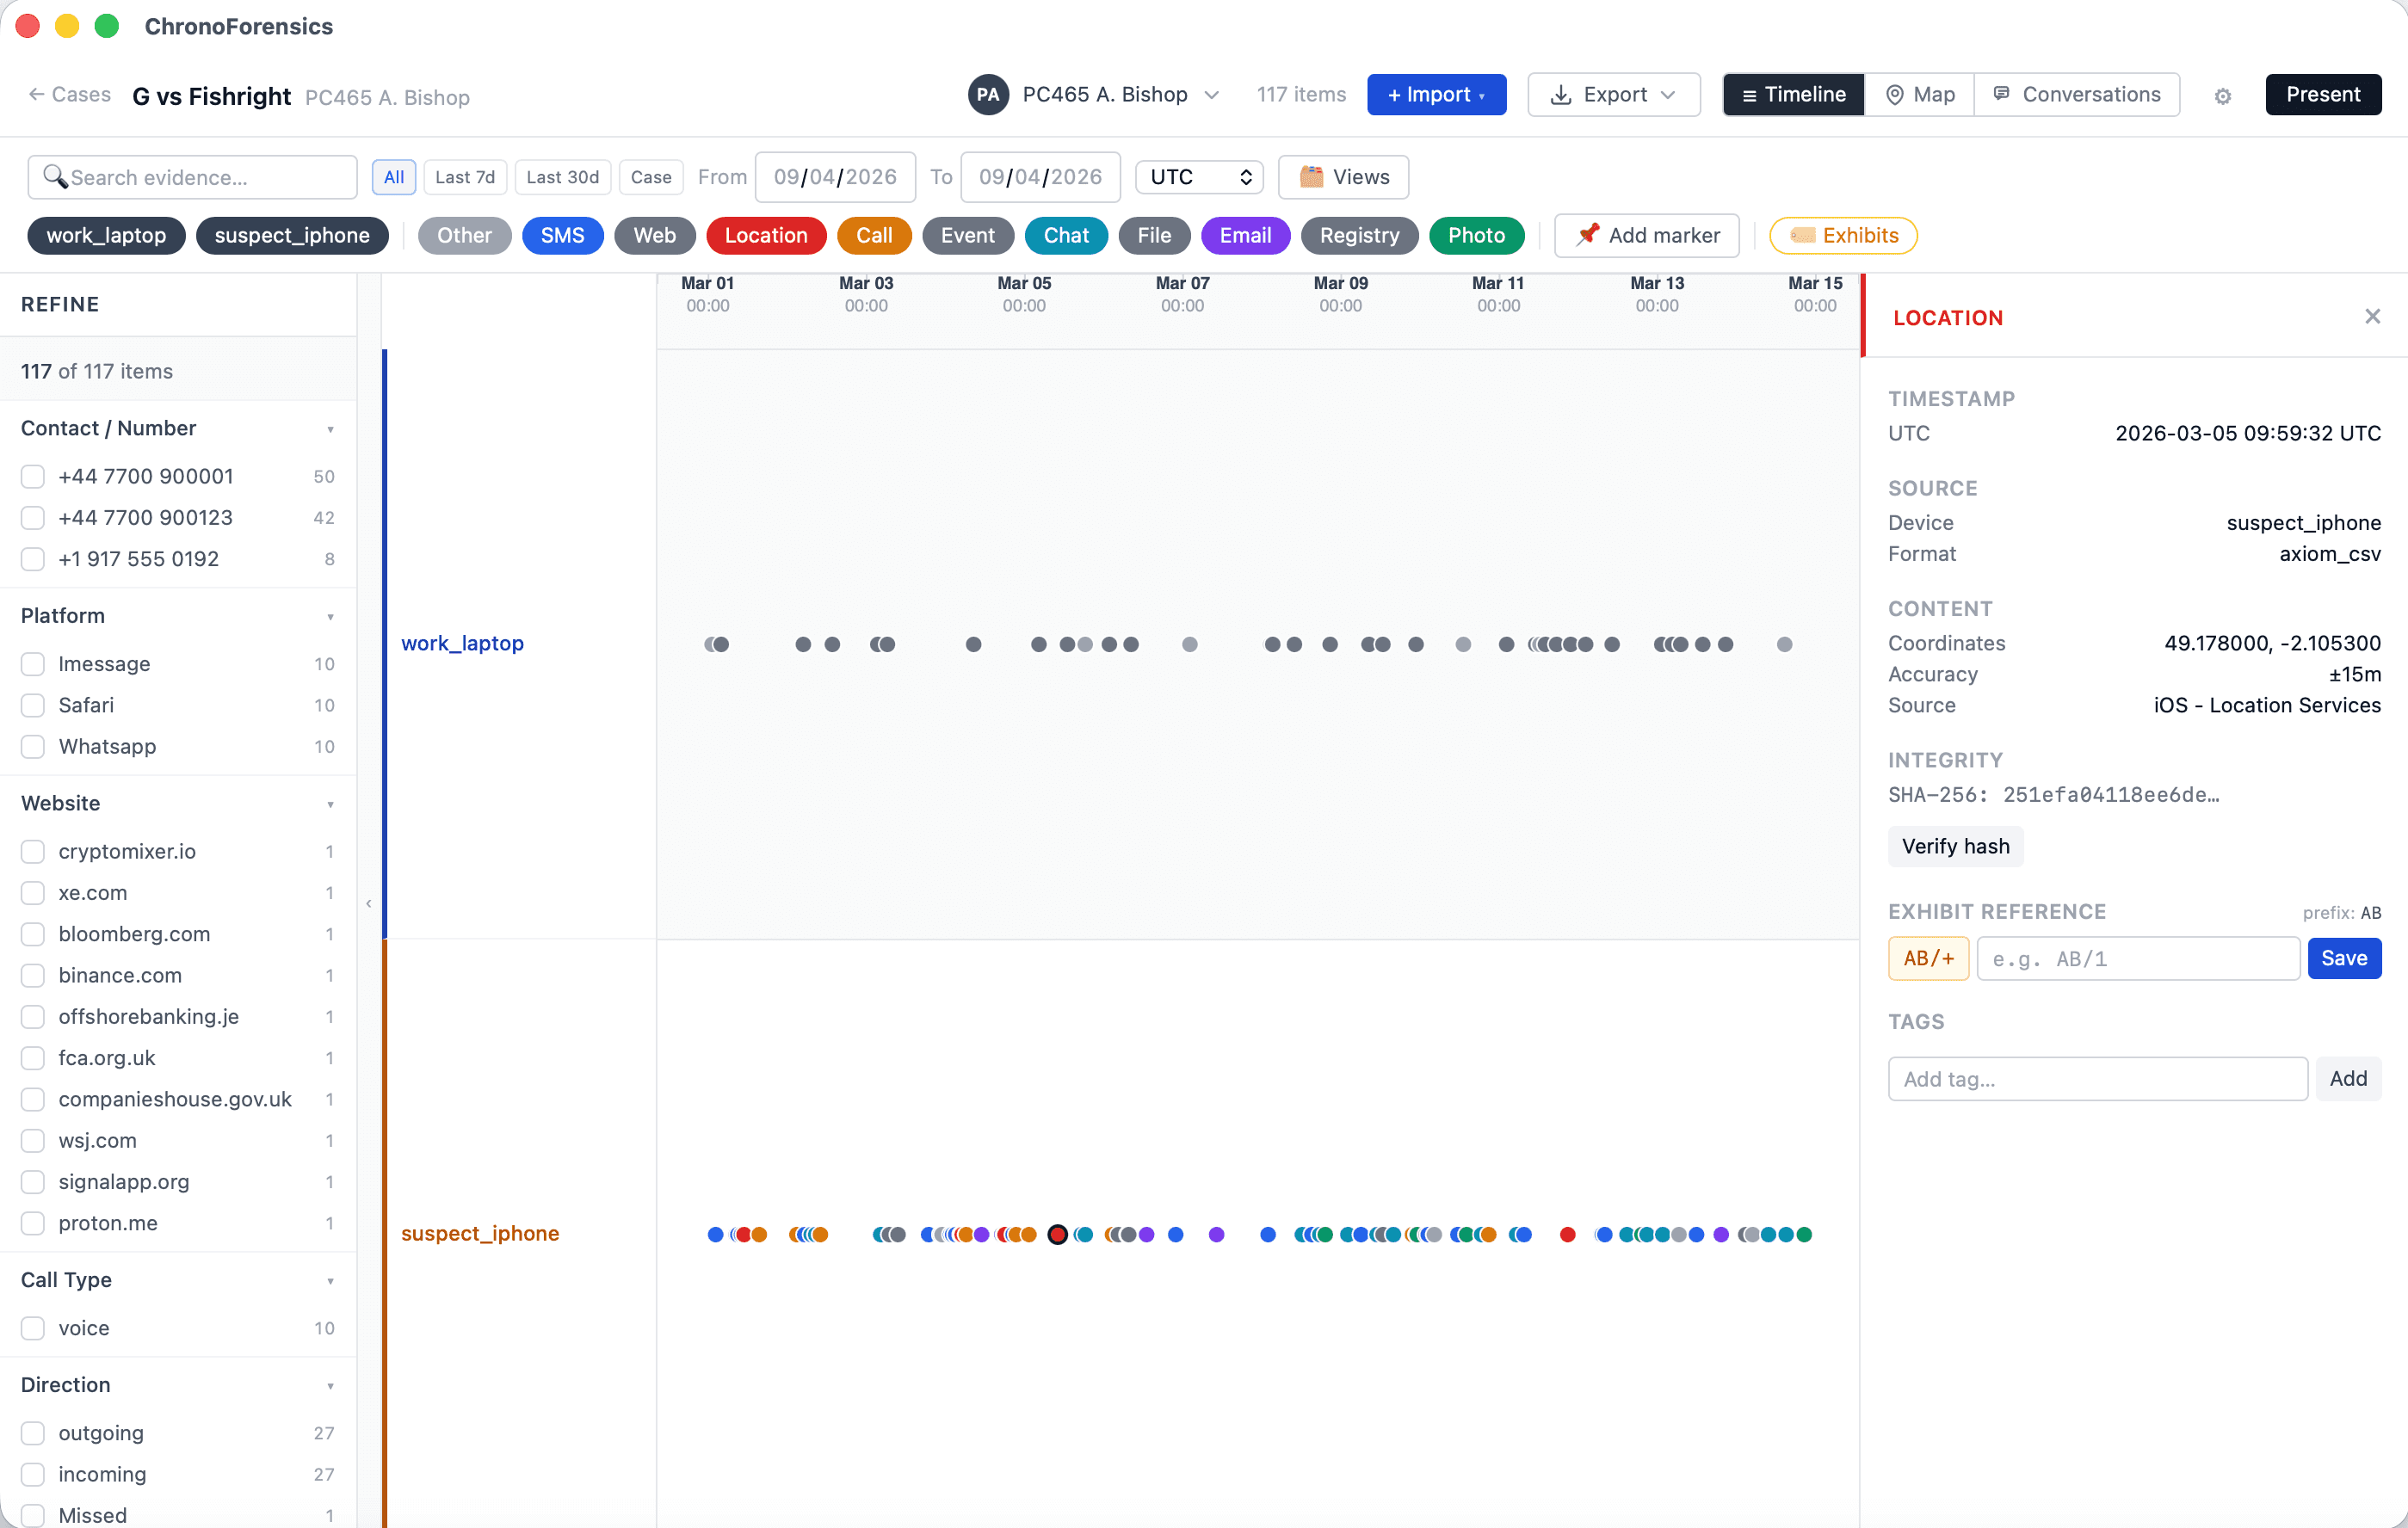
Task: Check the +44 7700 900123 contact filter
Action: tap(33, 517)
